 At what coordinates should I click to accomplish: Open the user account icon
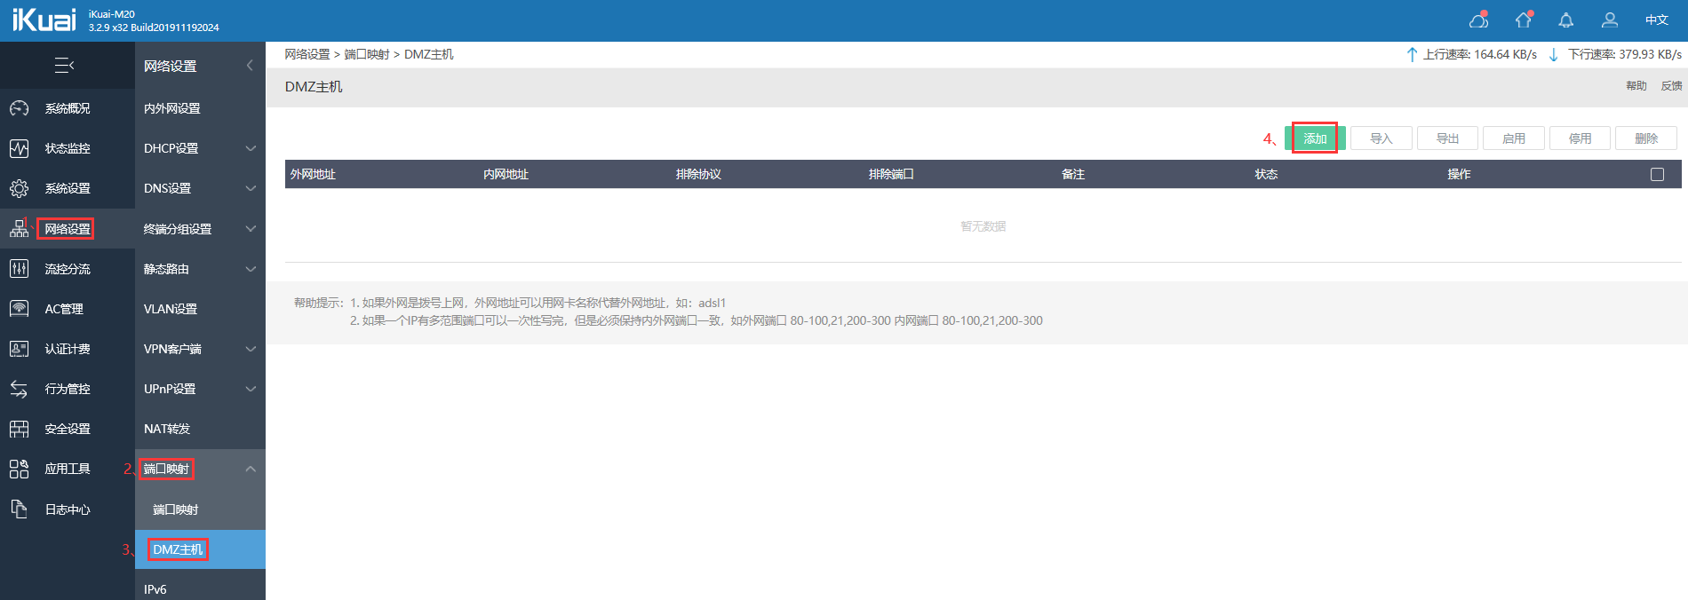click(x=1610, y=20)
